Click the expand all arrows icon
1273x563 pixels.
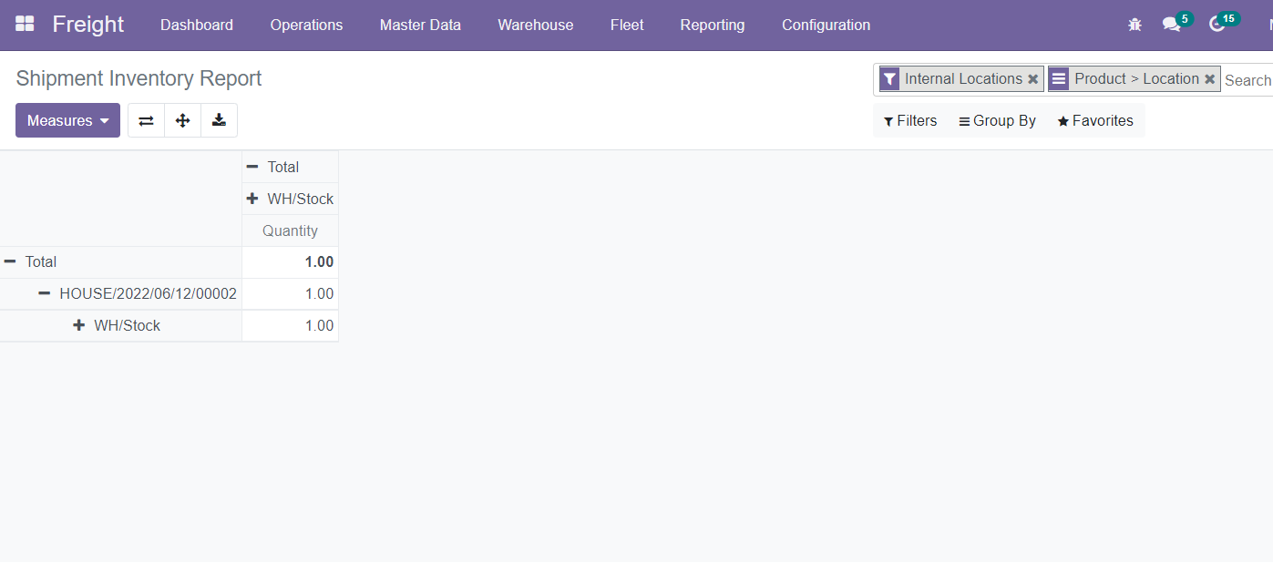pyautogui.click(x=182, y=120)
